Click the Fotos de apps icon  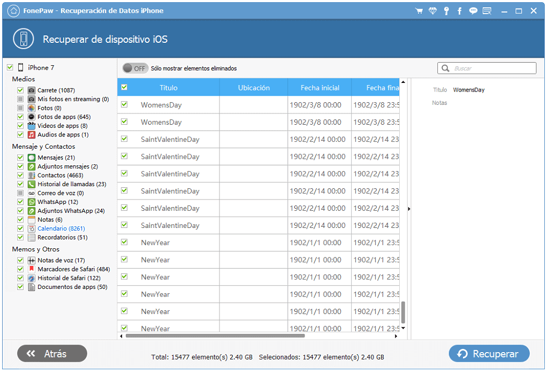coord(32,117)
